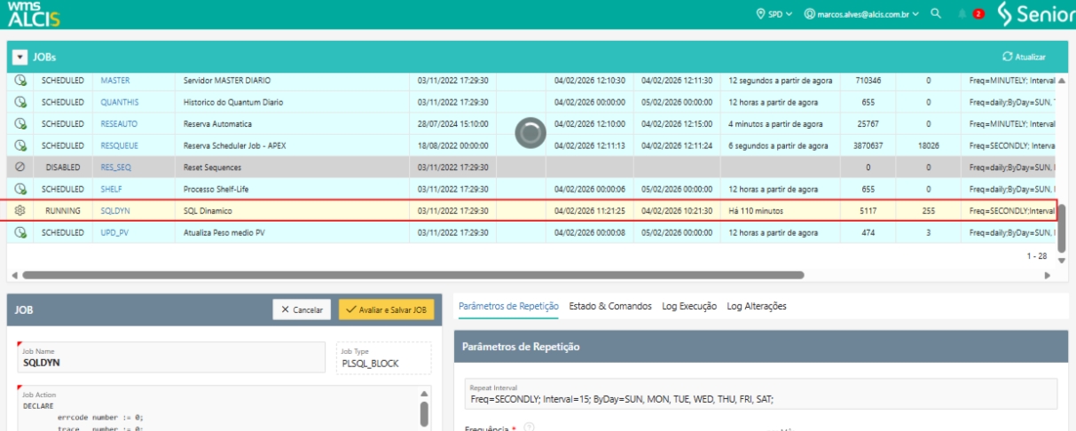Click the 1 - 28 pagination text

(x=1037, y=255)
